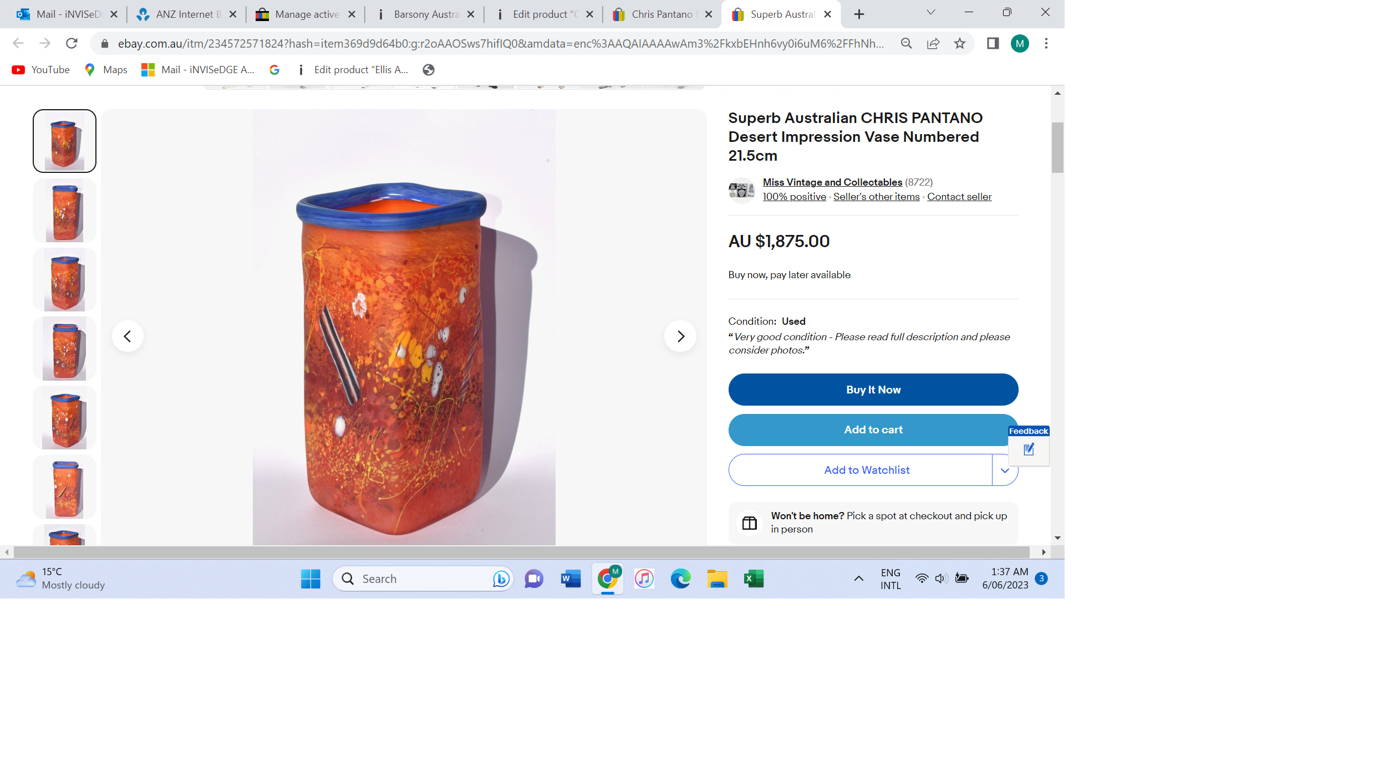Reload the eBay page

point(72,43)
